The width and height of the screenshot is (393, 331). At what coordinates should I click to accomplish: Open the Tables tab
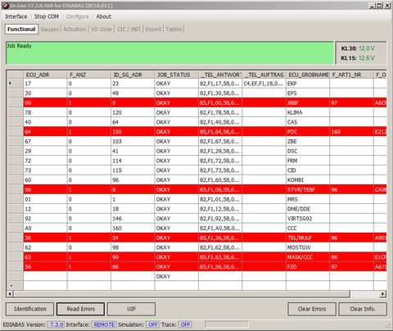click(174, 29)
